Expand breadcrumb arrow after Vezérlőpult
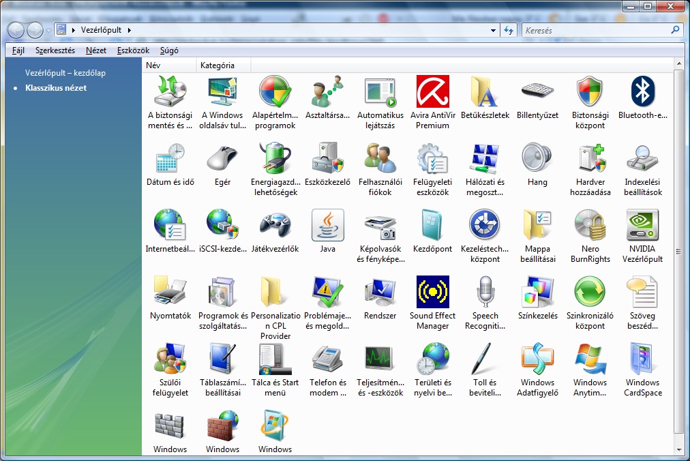The width and height of the screenshot is (690, 461). tap(130, 31)
